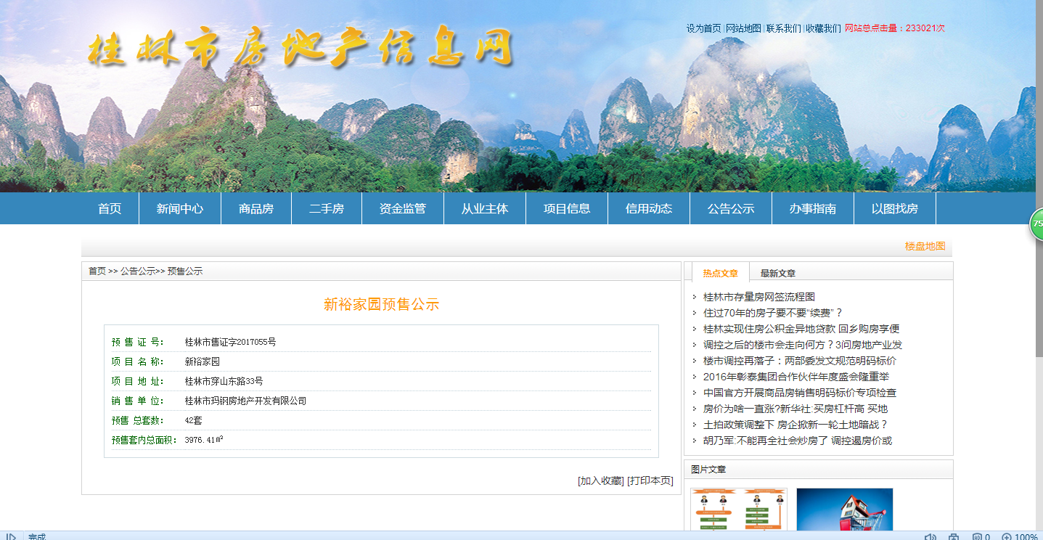Click 公告公示 in the breadcrumb
The width and height of the screenshot is (1043, 540).
pyautogui.click(x=137, y=271)
